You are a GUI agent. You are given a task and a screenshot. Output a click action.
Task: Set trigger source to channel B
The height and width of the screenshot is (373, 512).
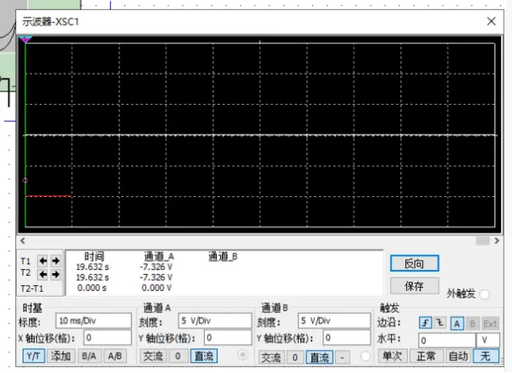tap(472, 323)
